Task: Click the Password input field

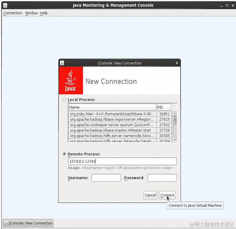Action: coord(162,177)
